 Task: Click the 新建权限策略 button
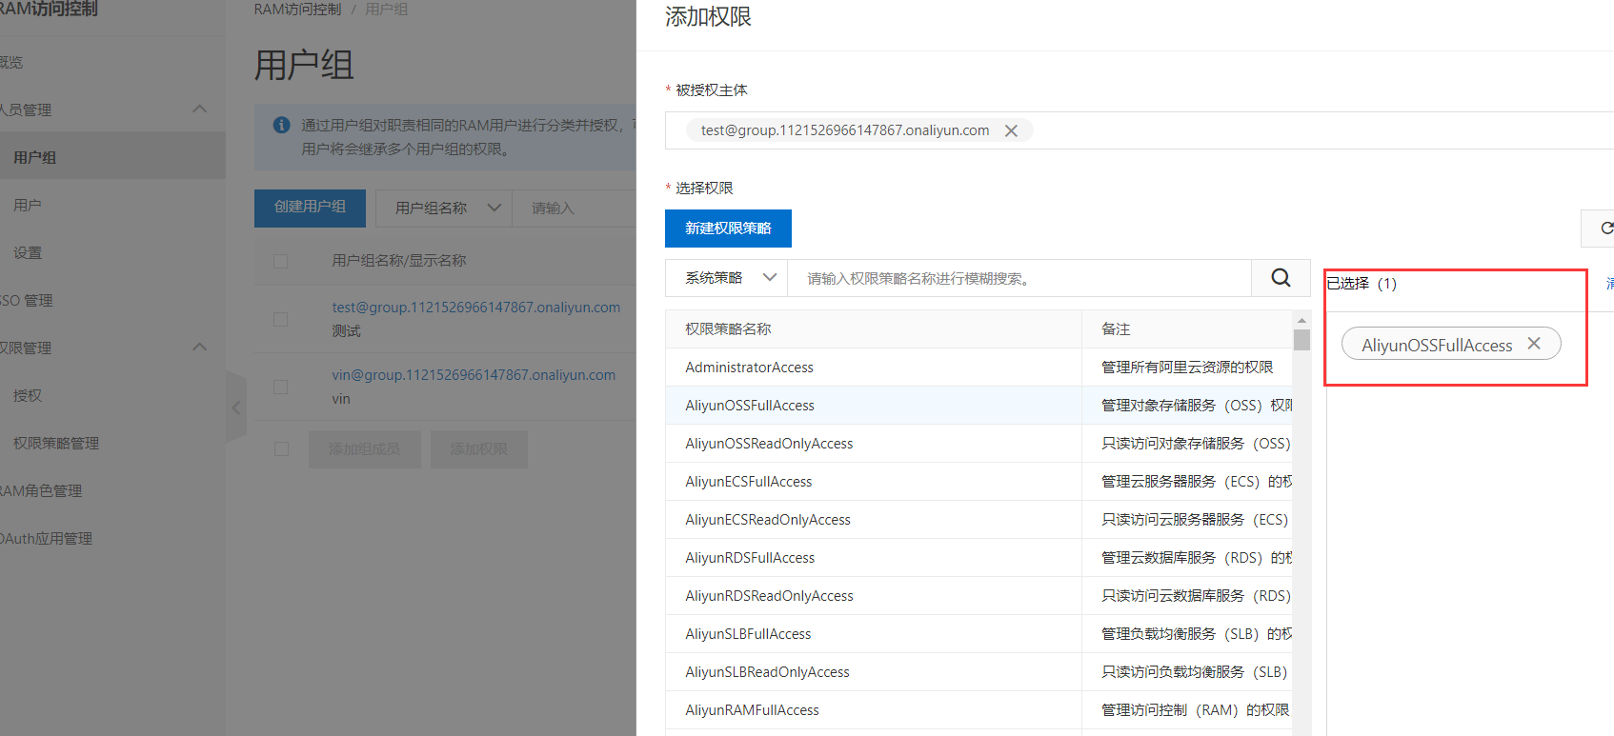coord(728,229)
